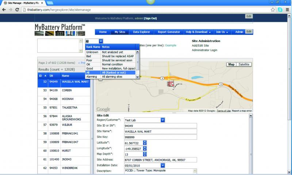Click the Sign Out link
This screenshot has width=292, height=175.
150,18
